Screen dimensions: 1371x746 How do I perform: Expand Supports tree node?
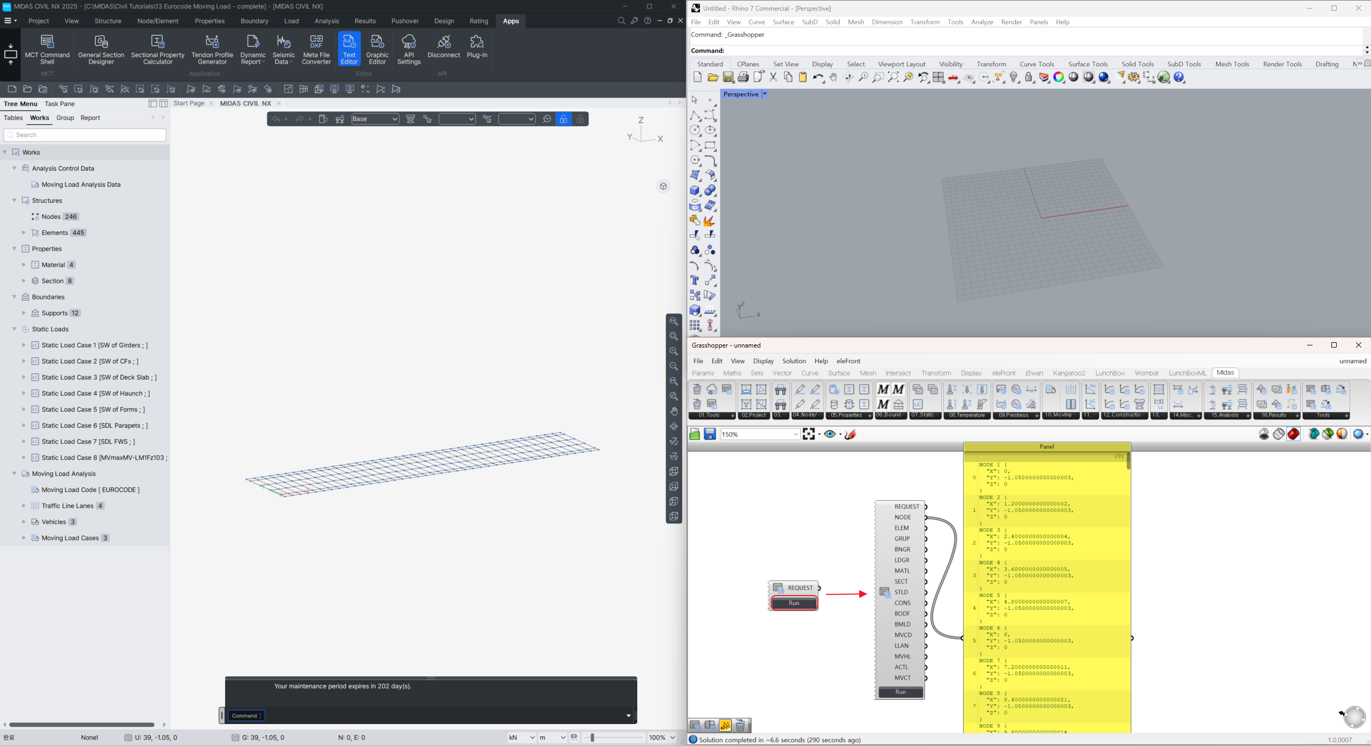[x=24, y=313]
